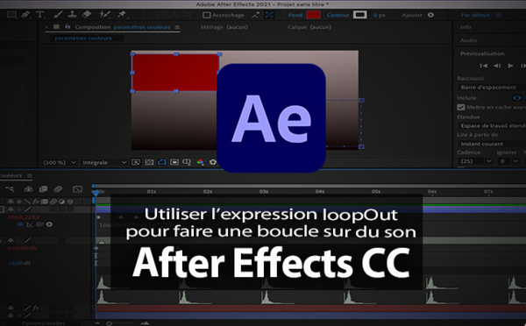Select the Pen tool in toolbar
The height and width of the screenshot is (326, 526).
[25, 15]
